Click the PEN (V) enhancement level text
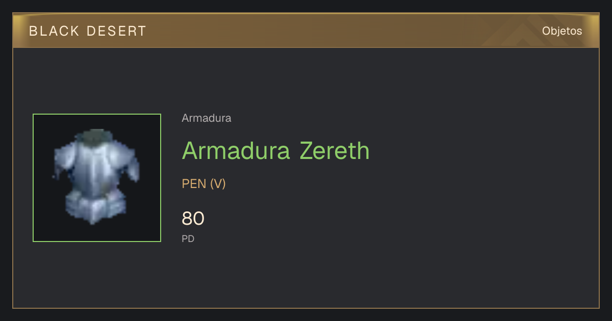 203,183
